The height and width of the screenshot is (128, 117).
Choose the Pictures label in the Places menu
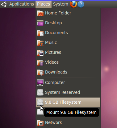(x=53, y=52)
